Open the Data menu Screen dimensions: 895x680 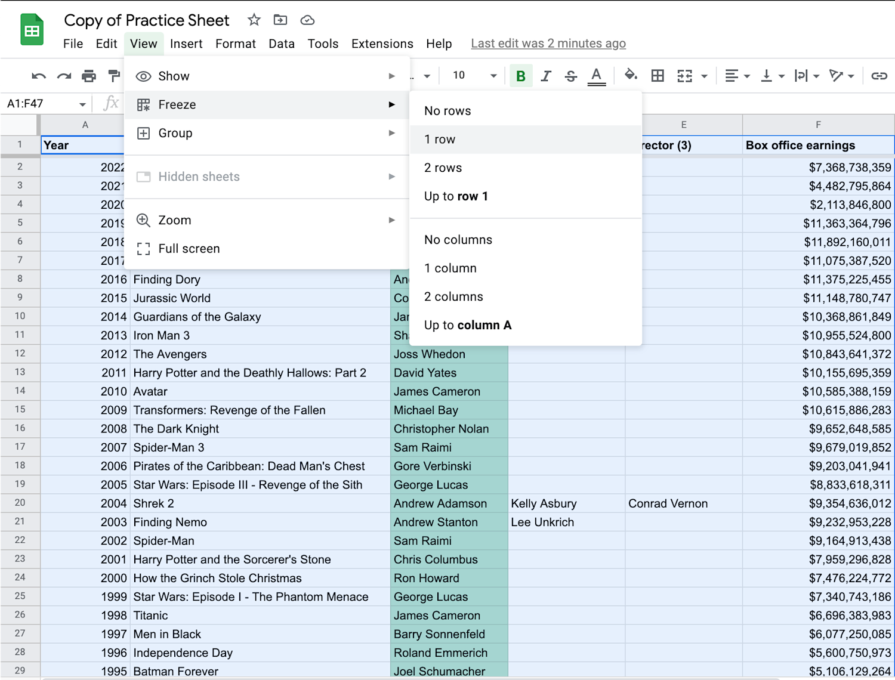(x=282, y=44)
